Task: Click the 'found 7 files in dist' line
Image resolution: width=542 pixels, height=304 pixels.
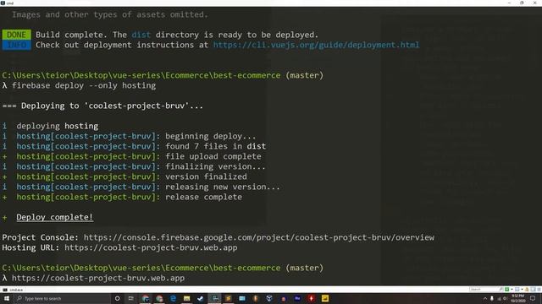Action: [215, 146]
